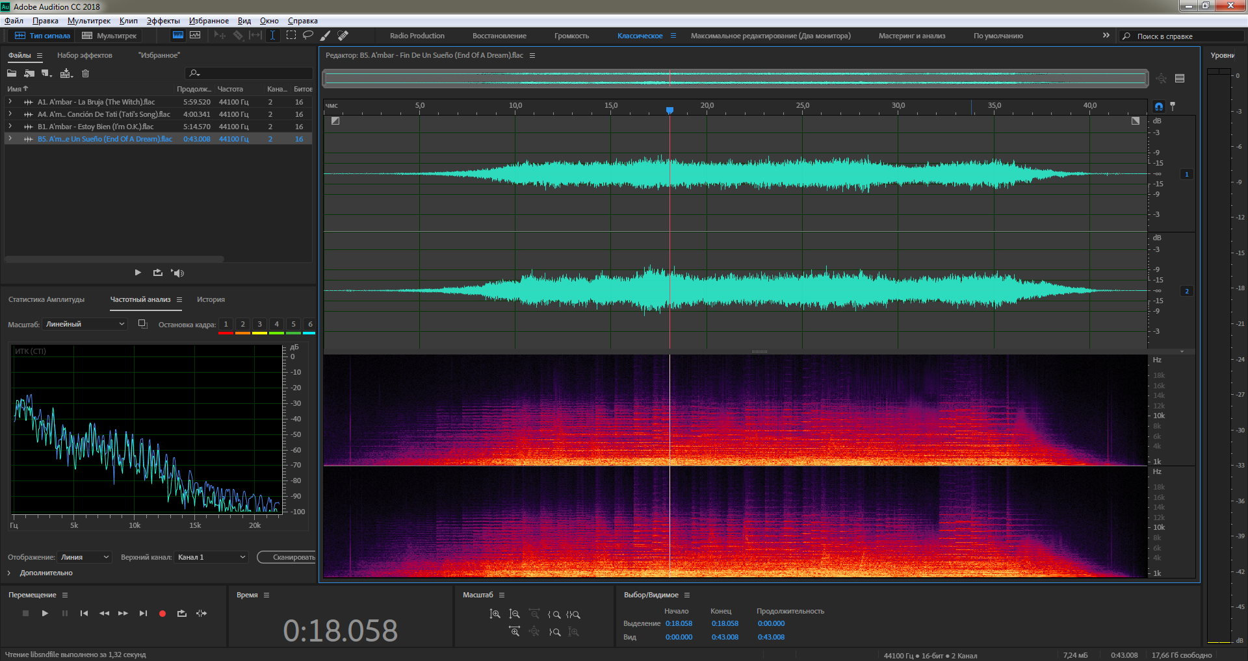Click the list icon right of overview navigator
Image resolution: width=1248 pixels, height=661 pixels.
(x=1180, y=79)
